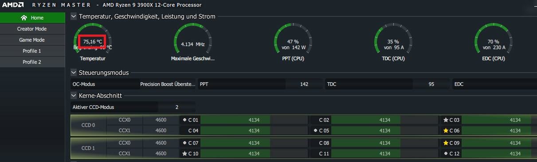Collapse the Steuerungsmodus section

point(74,73)
